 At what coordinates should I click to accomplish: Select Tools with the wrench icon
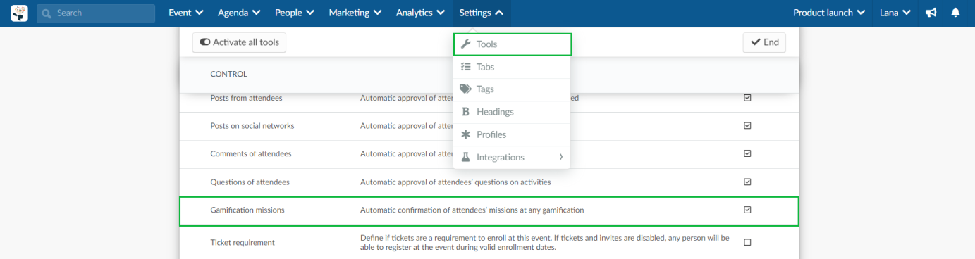512,44
